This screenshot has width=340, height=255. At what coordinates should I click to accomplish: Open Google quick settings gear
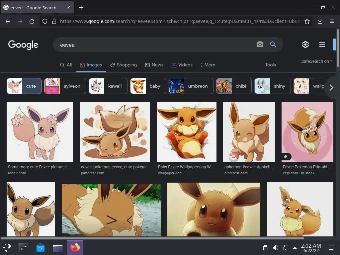click(305, 44)
